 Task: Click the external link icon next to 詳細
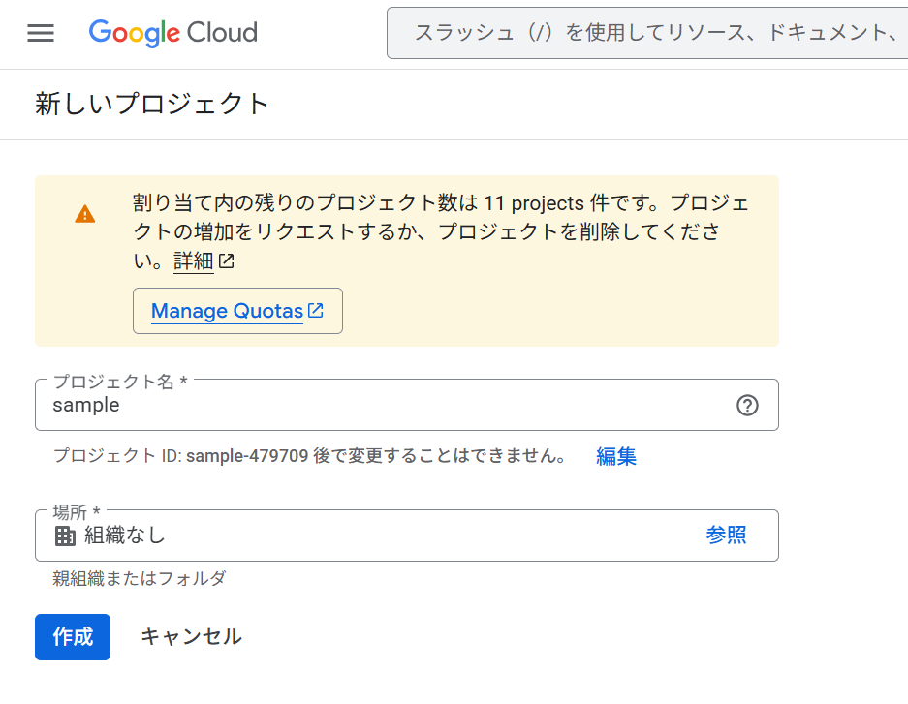point(226,260)
